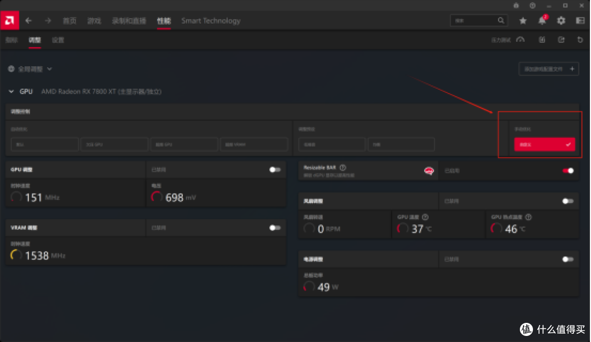Select the Balanced tuning preset
The image size is (591, 342).
[401, 144]
